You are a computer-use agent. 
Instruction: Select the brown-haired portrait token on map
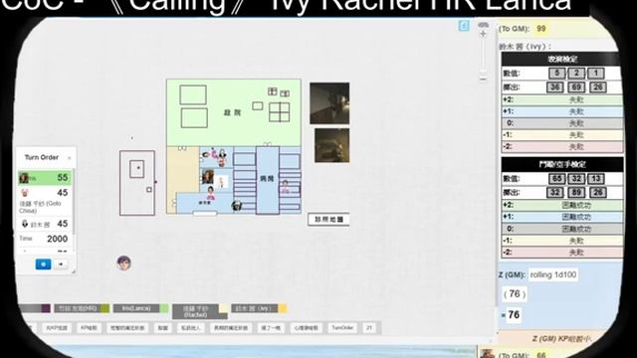pyautogui.click(x=208, y=177)
